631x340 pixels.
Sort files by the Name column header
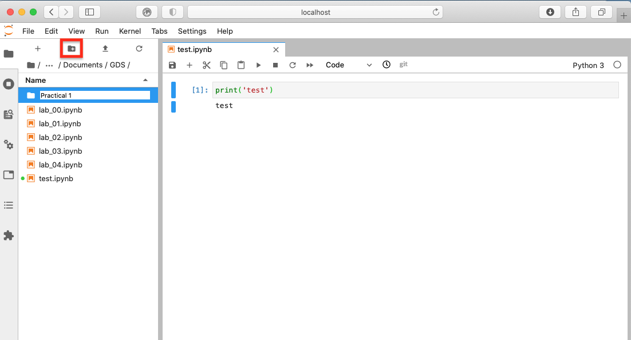click(36, 81)
